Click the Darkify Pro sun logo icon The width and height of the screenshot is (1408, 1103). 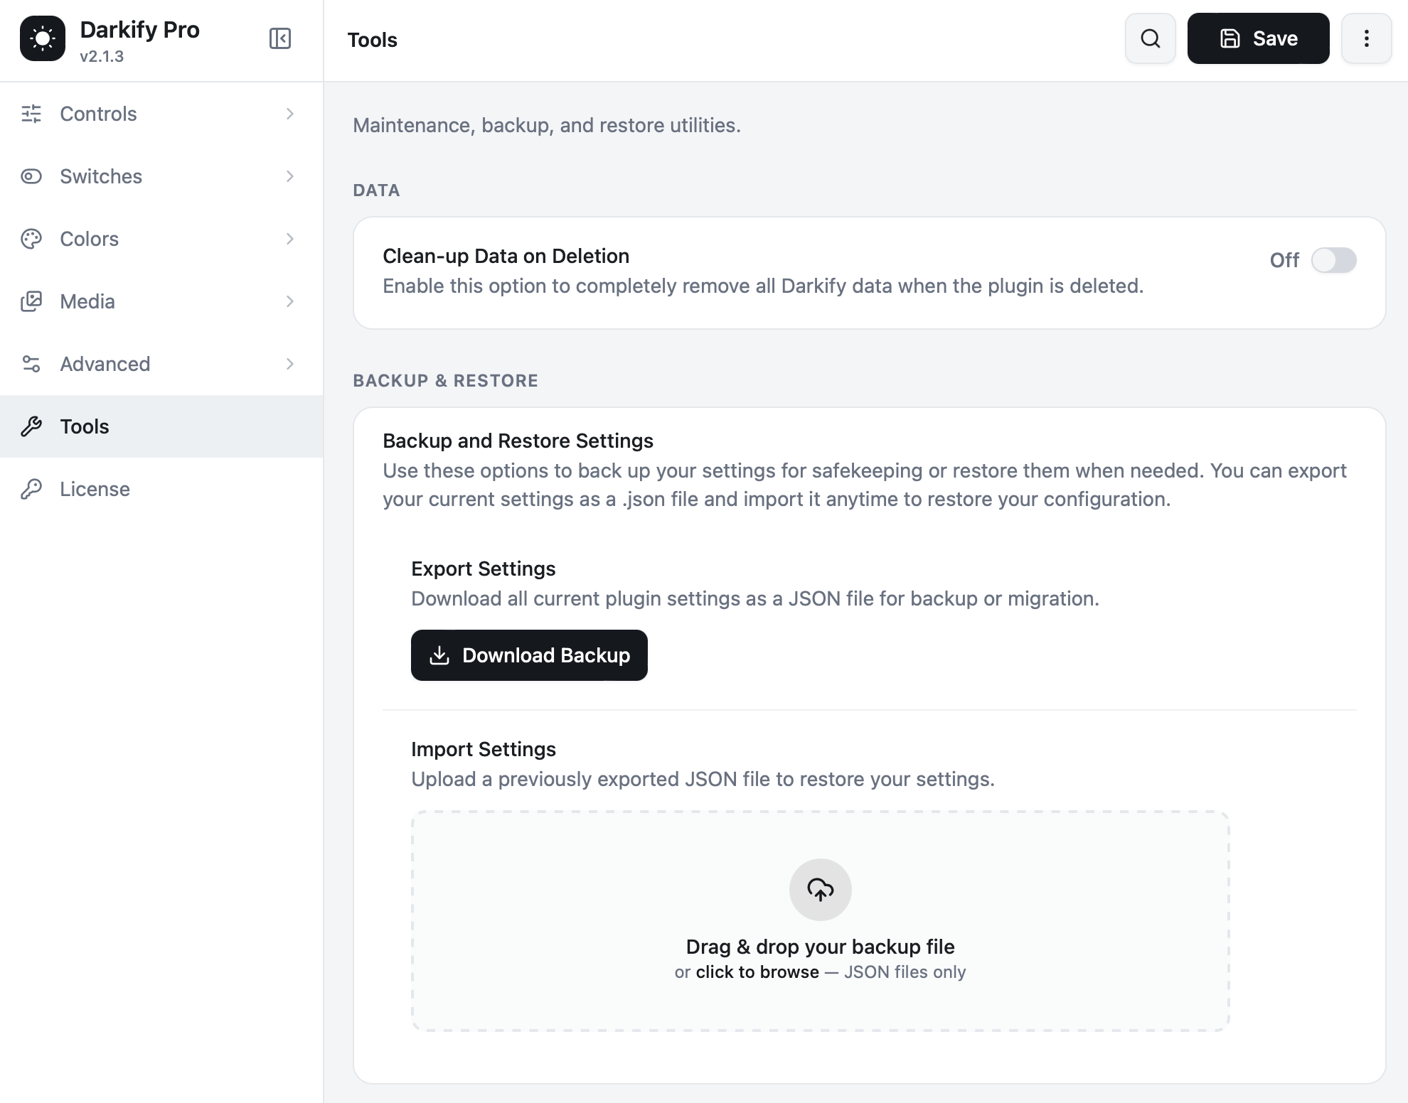(x=43, y=38)
